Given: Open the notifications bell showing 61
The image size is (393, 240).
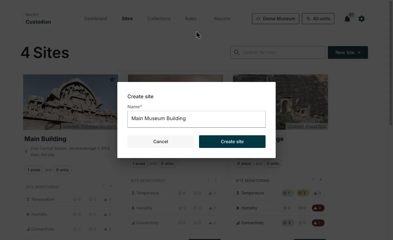Looking at the screenshot, I should (x=347, y=19).
